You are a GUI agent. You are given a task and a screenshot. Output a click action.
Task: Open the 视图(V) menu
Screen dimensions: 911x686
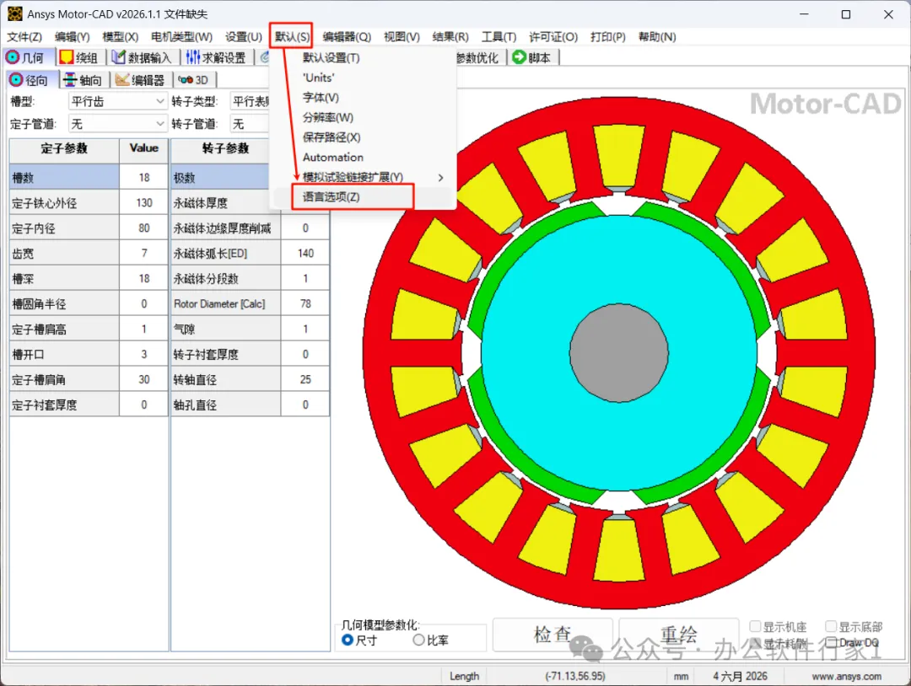coord(402,36)
